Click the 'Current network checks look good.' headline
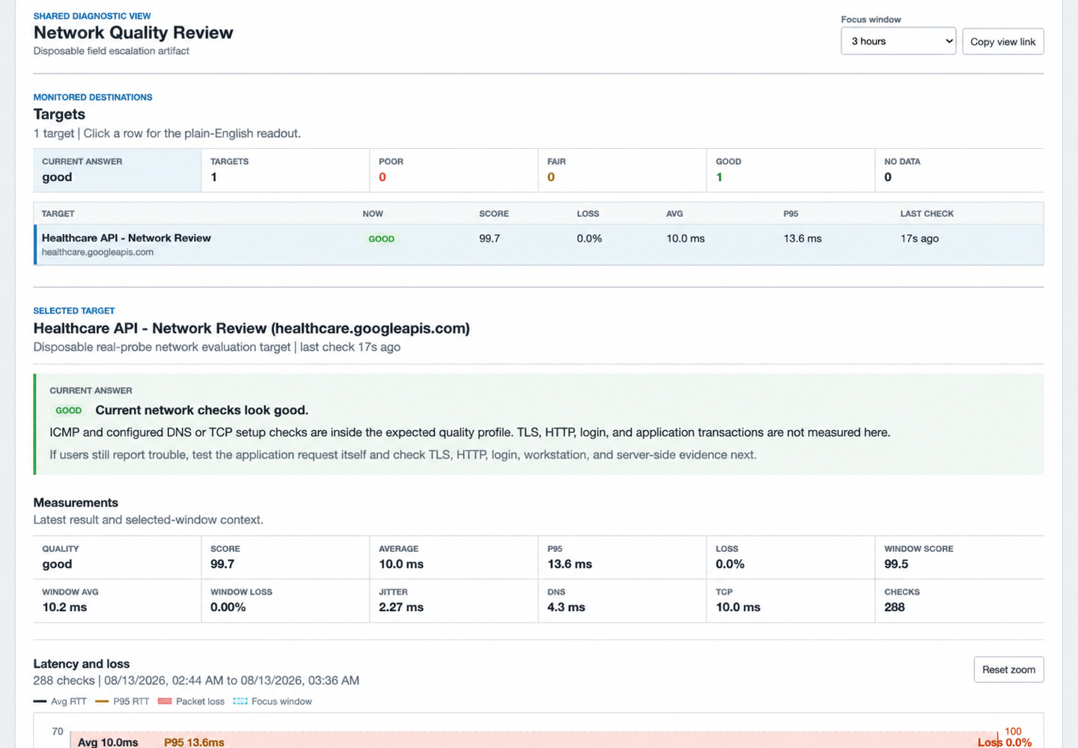 (201, 410)
